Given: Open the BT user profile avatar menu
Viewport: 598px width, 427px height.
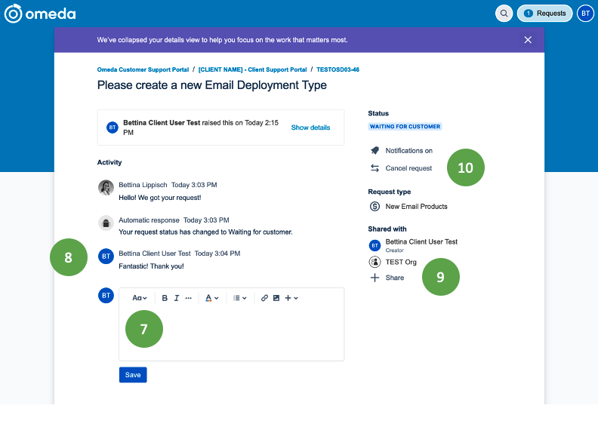Looking at the screenshot, I should coord(585,13).
